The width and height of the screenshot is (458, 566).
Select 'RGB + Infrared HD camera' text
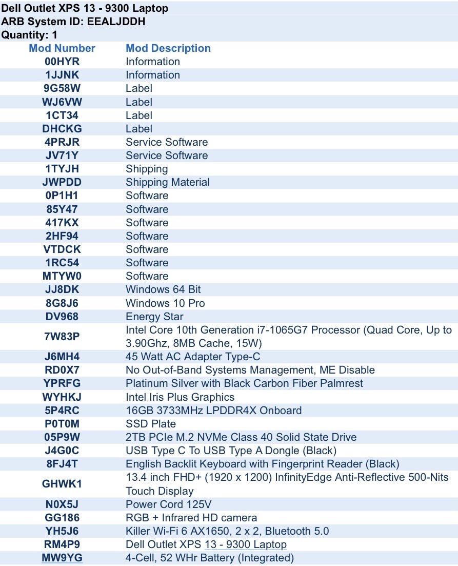click(x=191, y=517)
